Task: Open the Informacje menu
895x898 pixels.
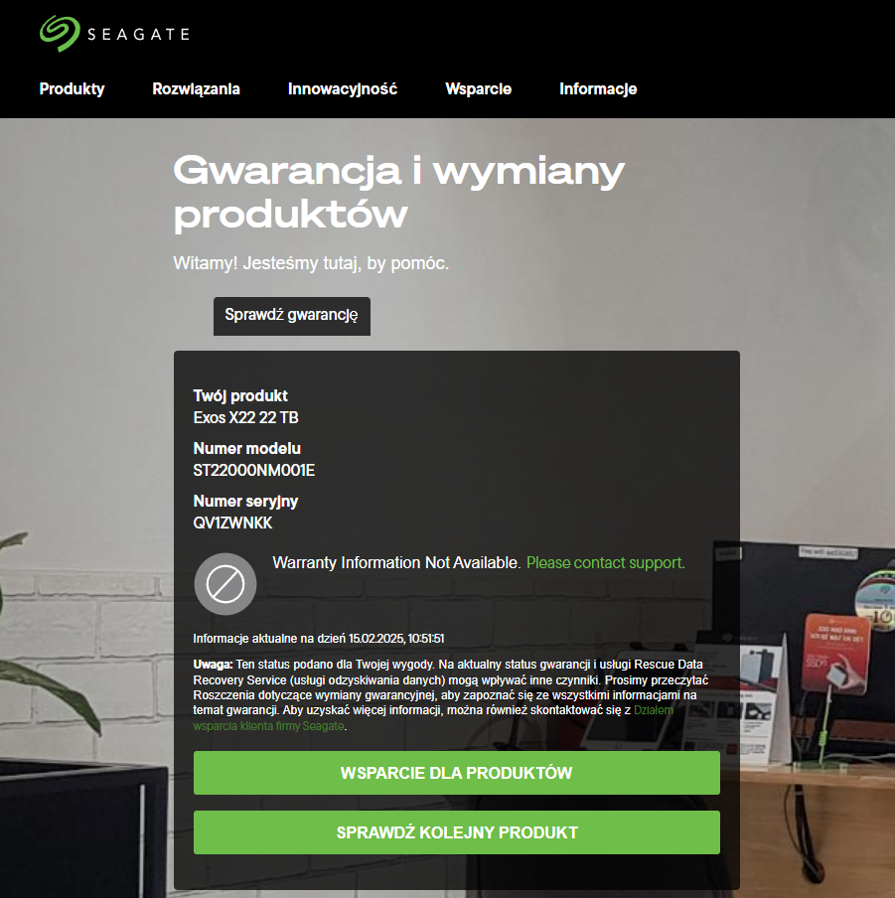Action: click(x=598, y=89)
